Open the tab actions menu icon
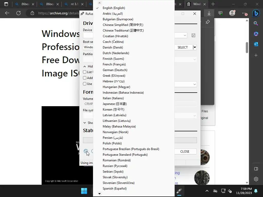The height and width of the screenshot is (197, 263). pos(6,4)
